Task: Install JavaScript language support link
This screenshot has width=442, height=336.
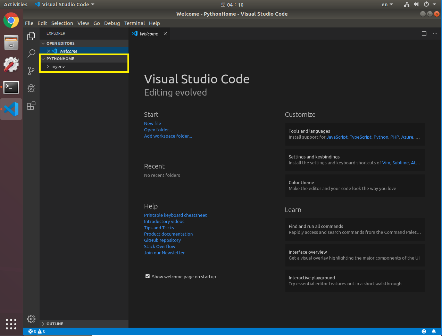Action: [x=337, y=137]
